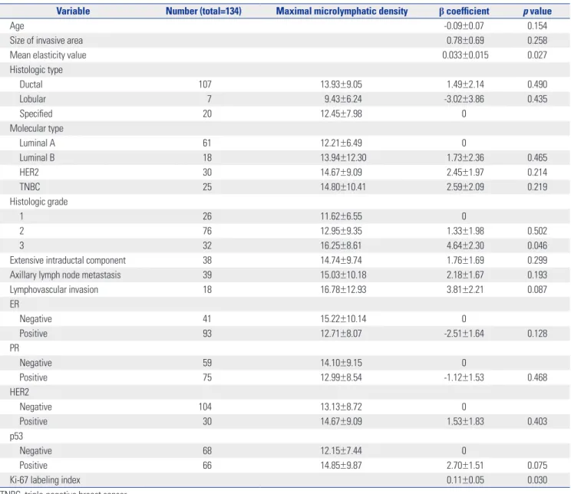Select the 'Size of invasive area' label

coord(46,41)
